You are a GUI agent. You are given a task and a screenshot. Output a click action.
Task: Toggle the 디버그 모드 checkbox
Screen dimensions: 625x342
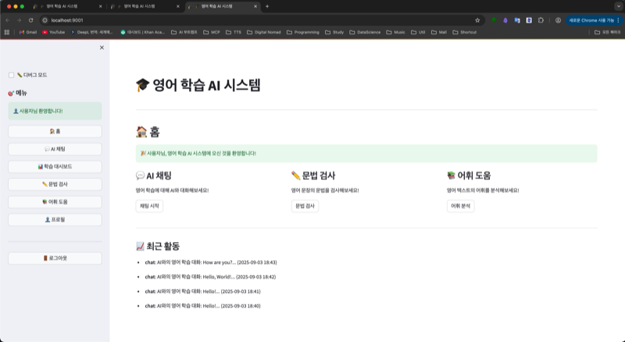coord(11,75)
